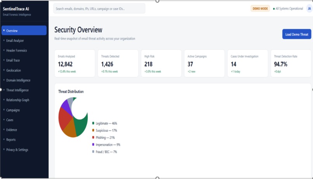
Task: Select the High Risk 218 card
Action: tap(161, 63)
